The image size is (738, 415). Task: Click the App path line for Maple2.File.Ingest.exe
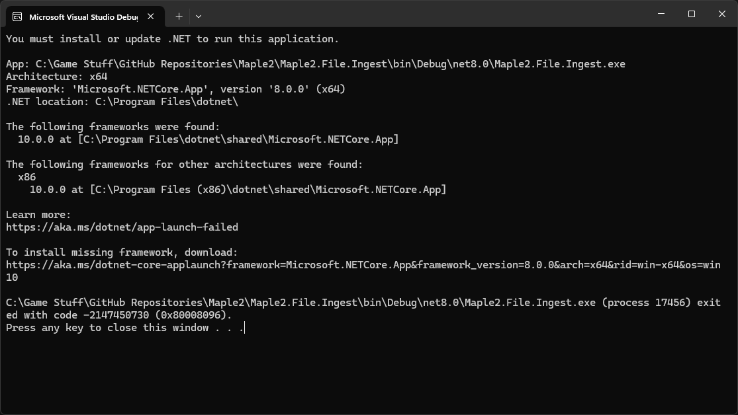tap(315, 64)
